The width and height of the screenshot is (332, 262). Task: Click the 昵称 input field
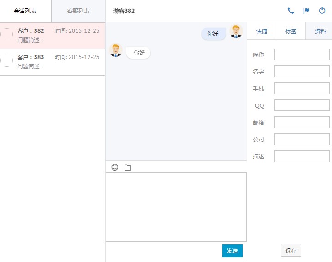click(x=302, y=55)
